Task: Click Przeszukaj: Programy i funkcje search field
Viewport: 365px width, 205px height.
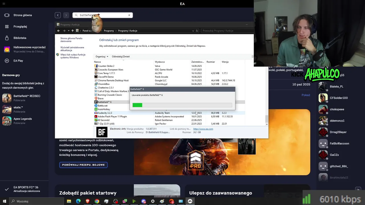Action: click(x=227, y=31)
